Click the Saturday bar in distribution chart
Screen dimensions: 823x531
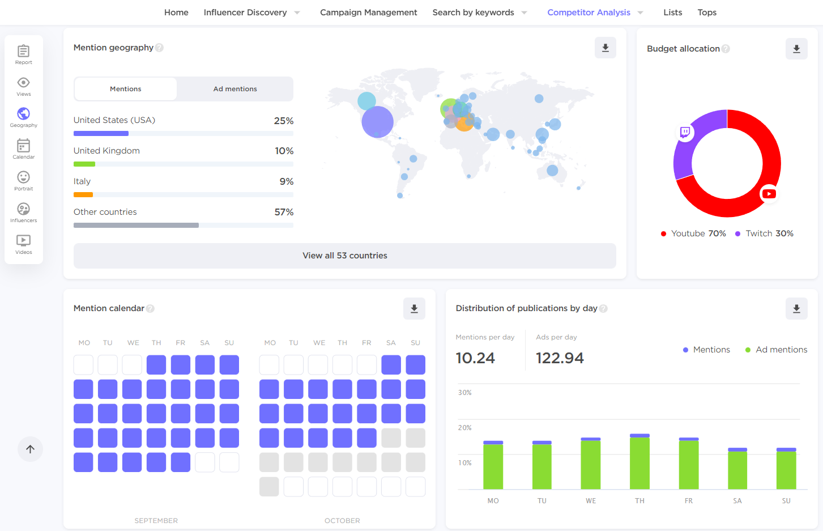737,469
